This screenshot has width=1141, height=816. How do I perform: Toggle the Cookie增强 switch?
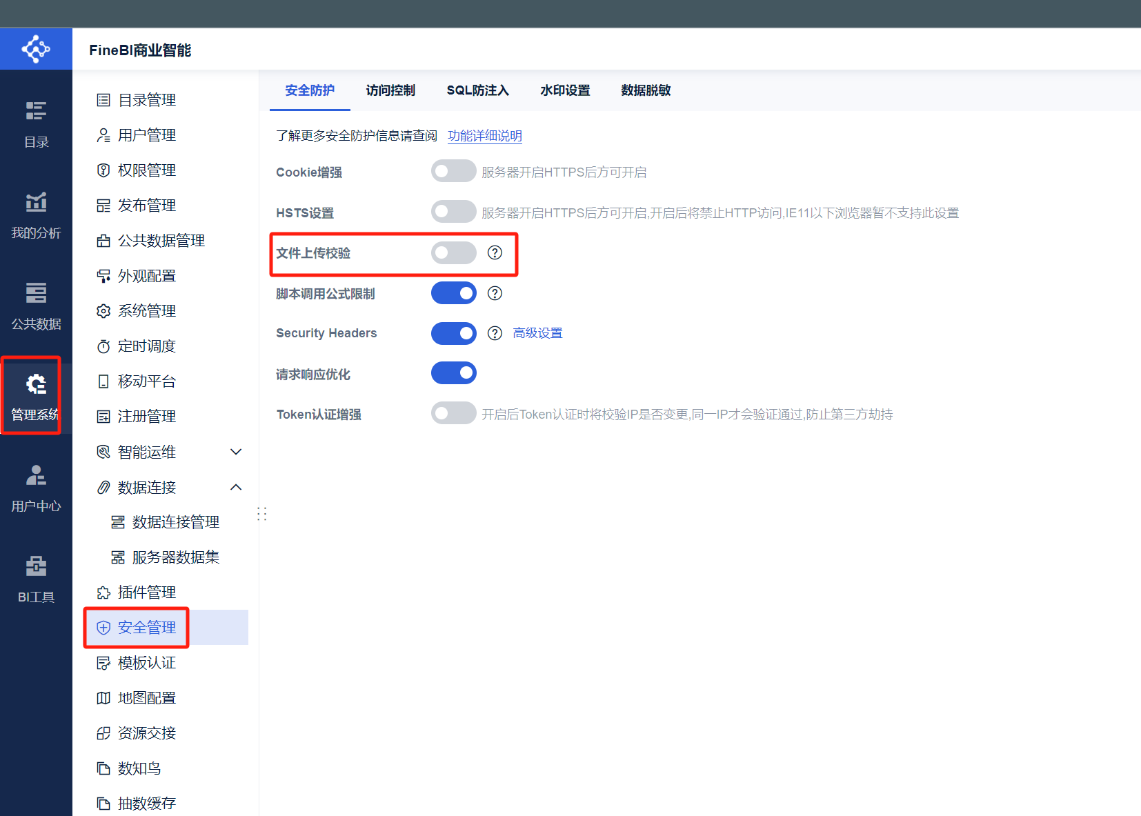click(x=454, y=171)
